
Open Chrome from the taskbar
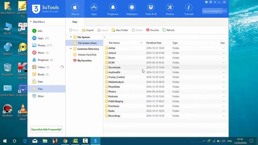point(65,141)
